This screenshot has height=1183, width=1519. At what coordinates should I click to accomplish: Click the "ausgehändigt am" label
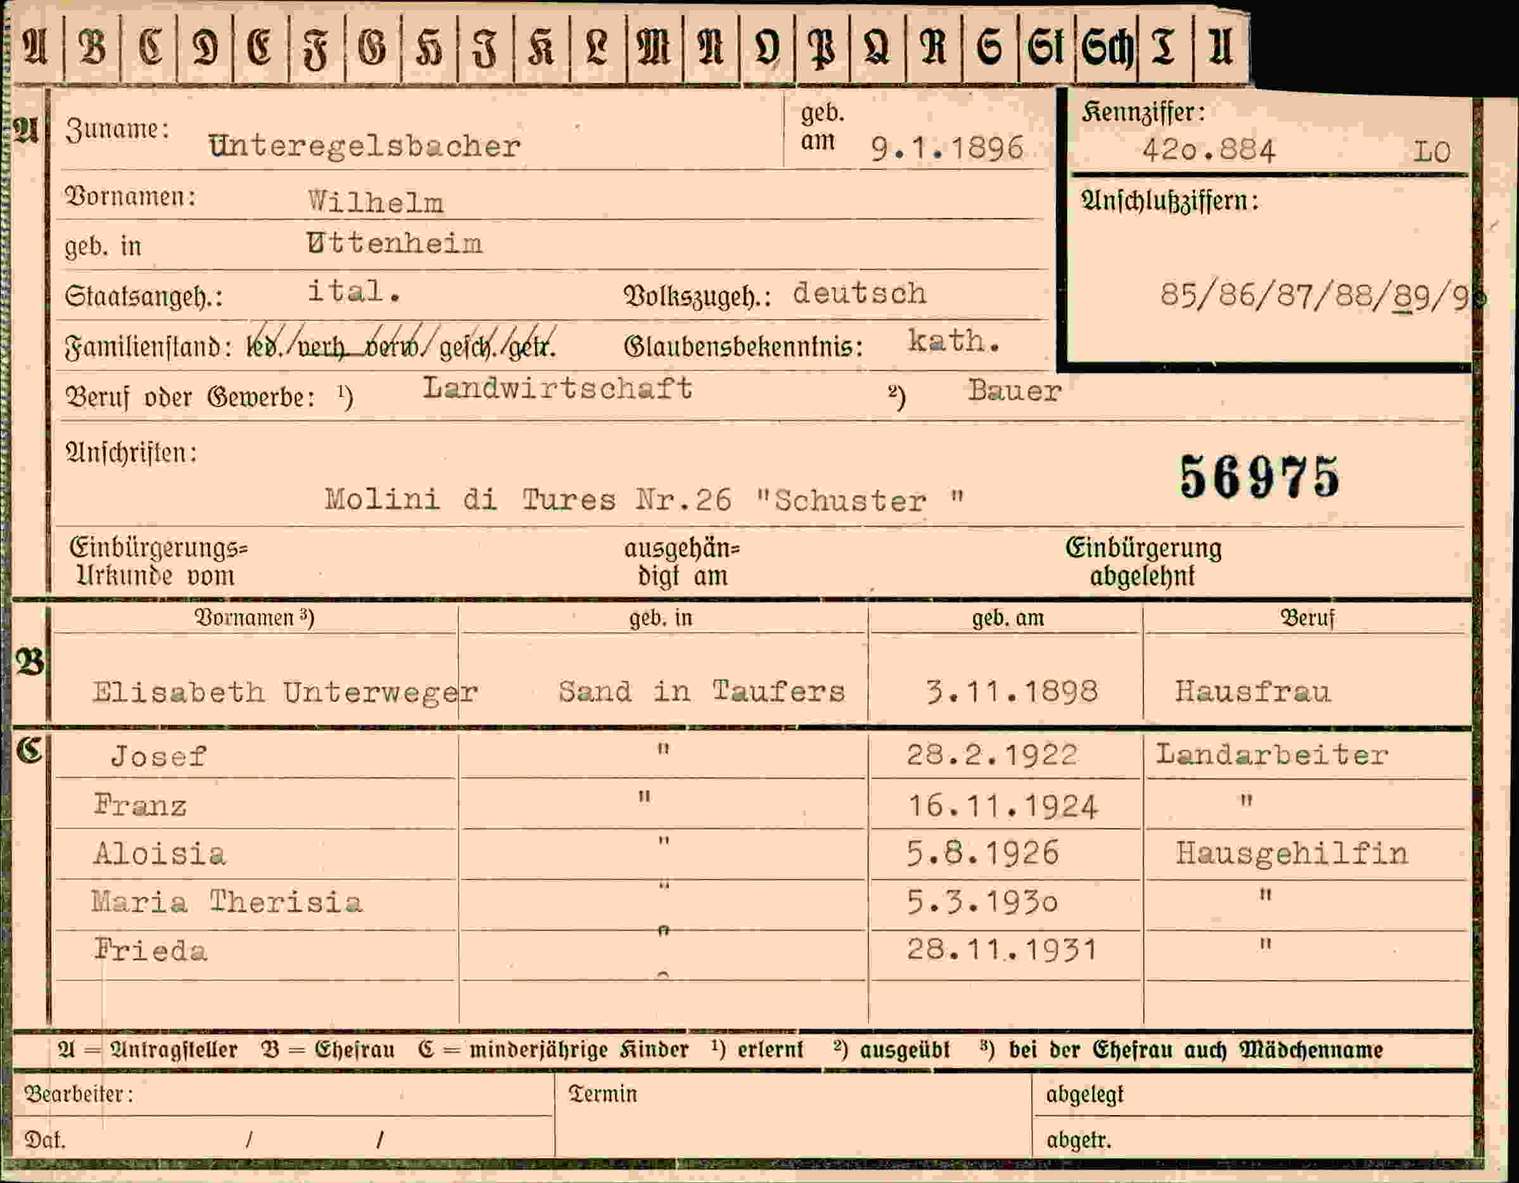click(682, 562)
